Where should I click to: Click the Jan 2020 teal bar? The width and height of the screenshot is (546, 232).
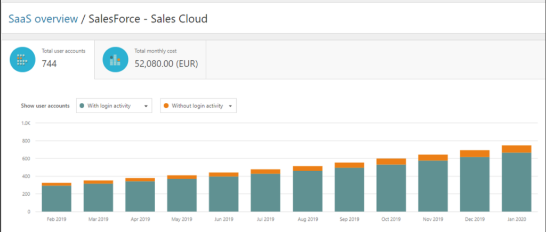click(x=516, y=182)
